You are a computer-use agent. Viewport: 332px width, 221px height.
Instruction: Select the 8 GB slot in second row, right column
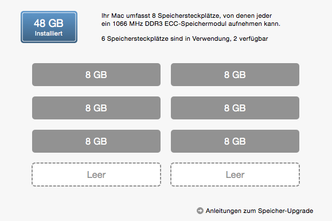tap(235, 108)
